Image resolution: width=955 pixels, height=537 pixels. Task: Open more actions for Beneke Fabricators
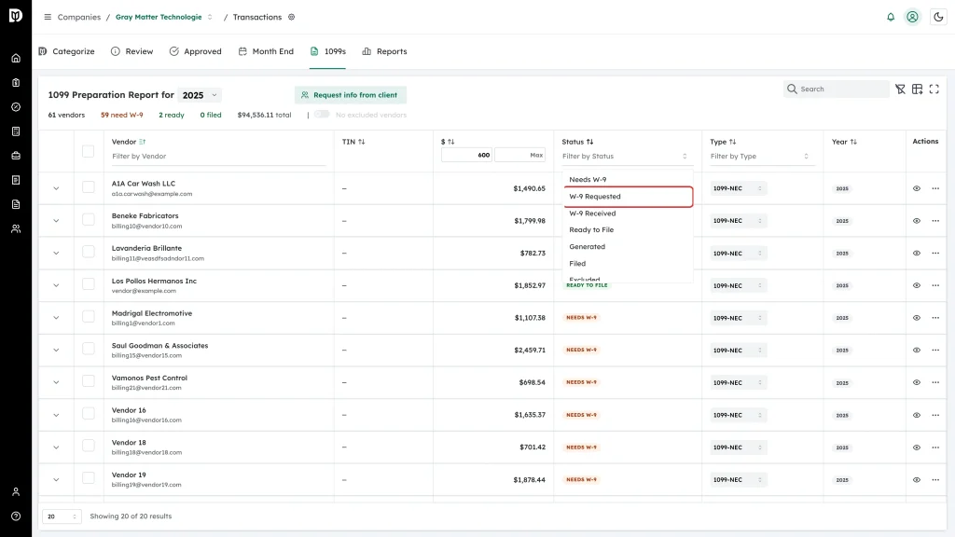(x=935, y=221)
